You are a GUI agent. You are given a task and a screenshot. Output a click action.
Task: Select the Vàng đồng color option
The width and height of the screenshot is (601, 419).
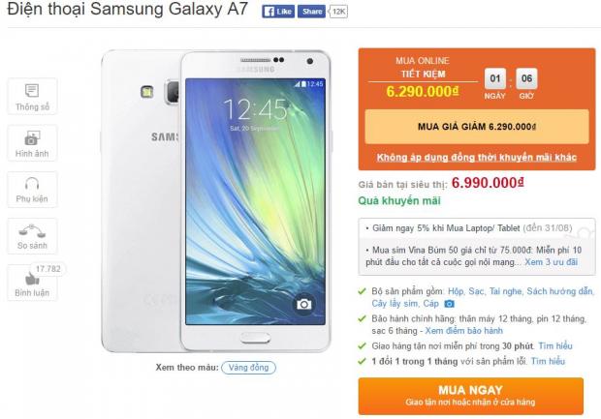[248, 368]
